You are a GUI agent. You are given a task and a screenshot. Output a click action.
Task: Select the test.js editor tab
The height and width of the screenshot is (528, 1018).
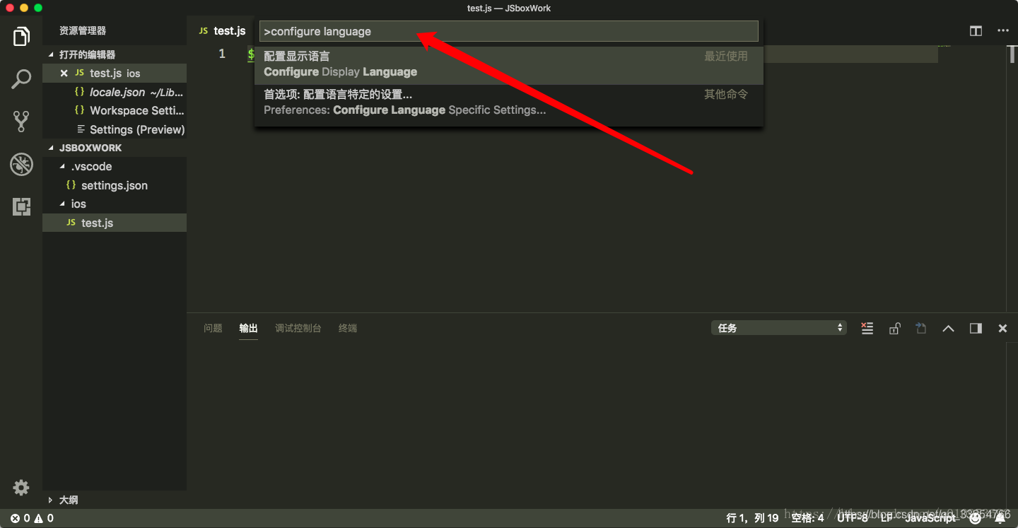coord(222,31)
